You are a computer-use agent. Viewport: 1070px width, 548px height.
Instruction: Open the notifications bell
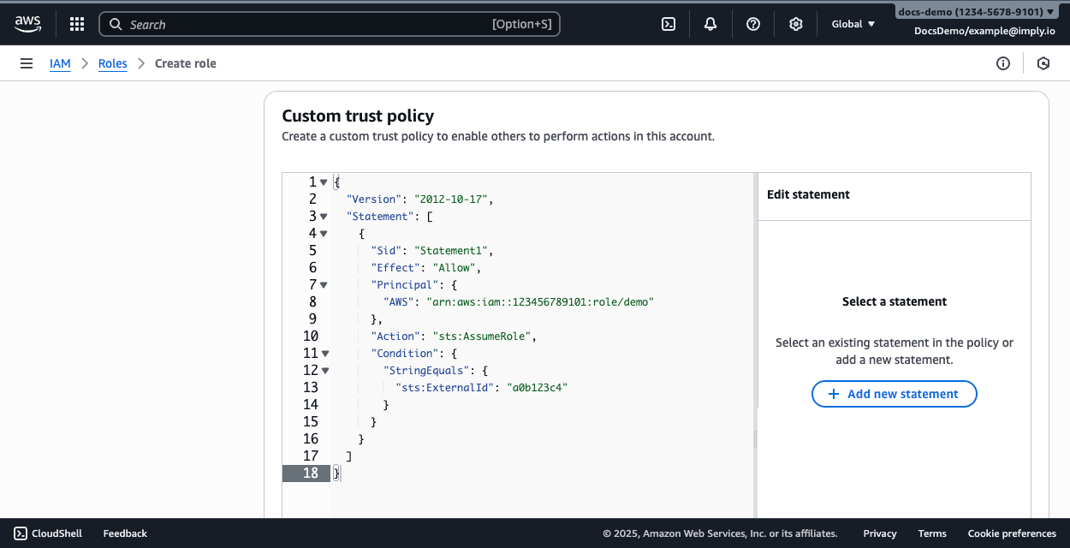point(710,24)
